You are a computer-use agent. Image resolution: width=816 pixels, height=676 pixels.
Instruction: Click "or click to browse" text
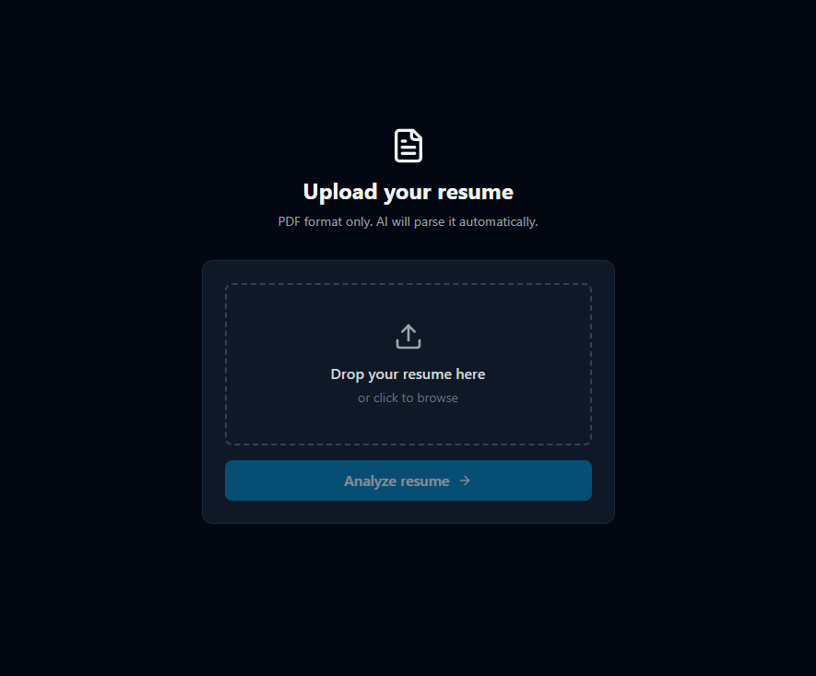(408, 398)
